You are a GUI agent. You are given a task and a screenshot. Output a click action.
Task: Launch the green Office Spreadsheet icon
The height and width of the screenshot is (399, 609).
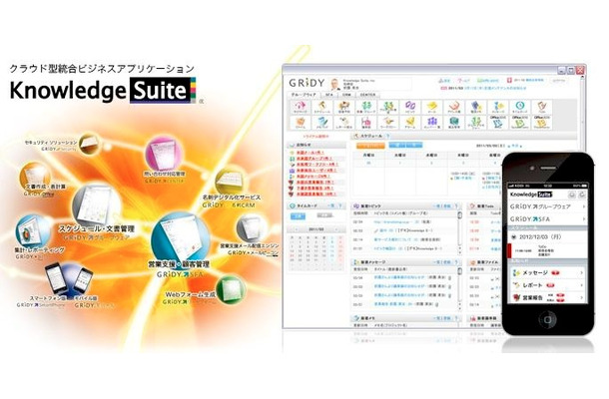(x=520, y=123)
